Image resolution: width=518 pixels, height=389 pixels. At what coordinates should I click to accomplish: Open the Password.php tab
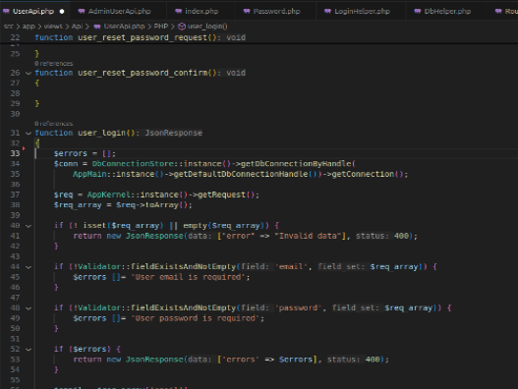tap(275, 11)
